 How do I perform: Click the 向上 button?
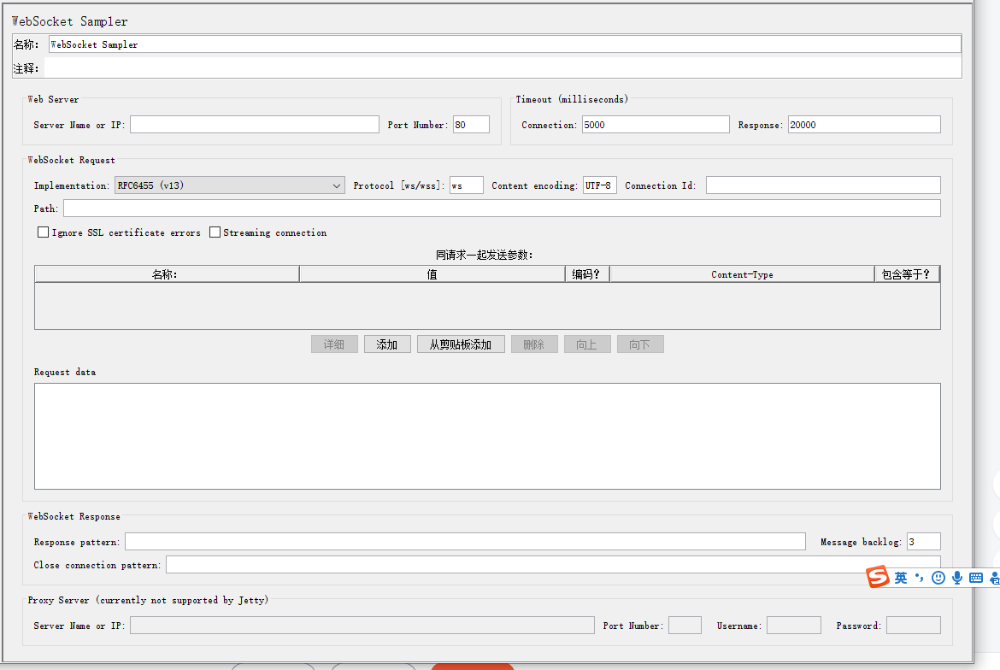[x=587, y=344]
